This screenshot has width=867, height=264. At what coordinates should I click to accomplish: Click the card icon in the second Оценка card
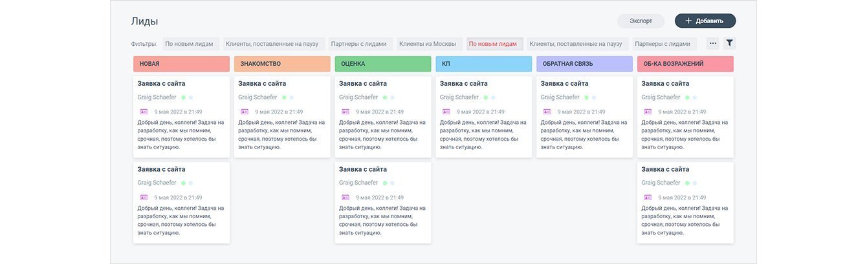pos(346,198)
